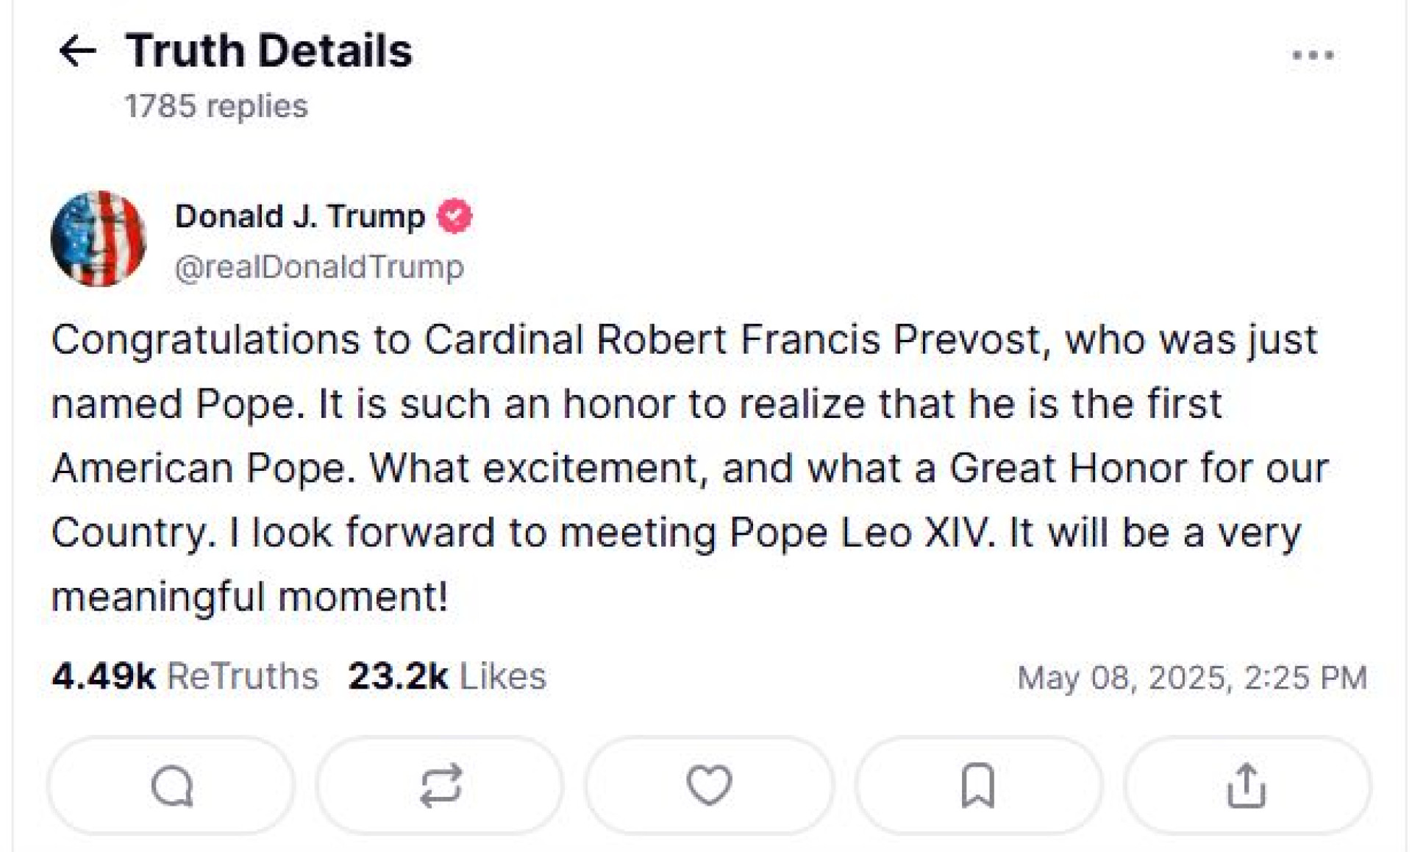
Task: Click the Truth Details header title
Action: point(268,51)
